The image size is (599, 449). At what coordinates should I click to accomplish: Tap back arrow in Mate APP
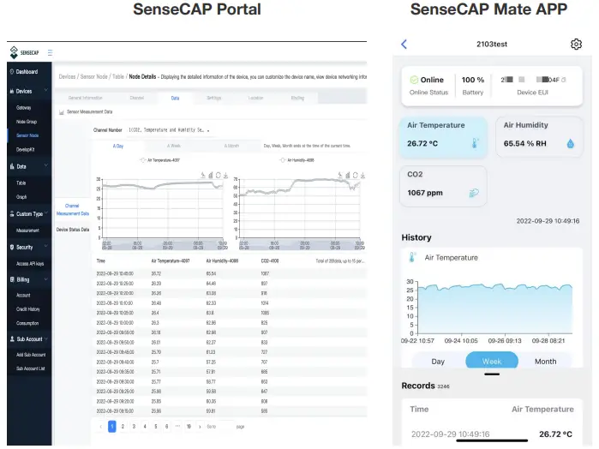click(x=404, y=44)
